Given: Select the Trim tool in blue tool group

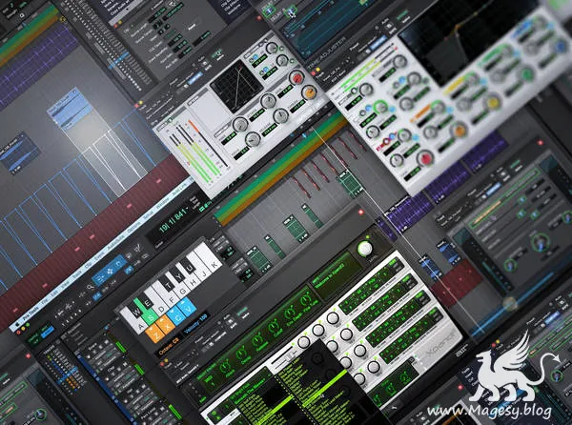Looking at the screenshot, I should click(99, 278).
